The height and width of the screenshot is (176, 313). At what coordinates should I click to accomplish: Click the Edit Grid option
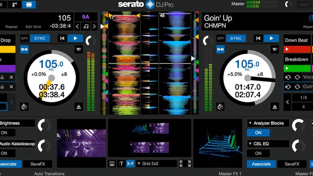[33, 26]
